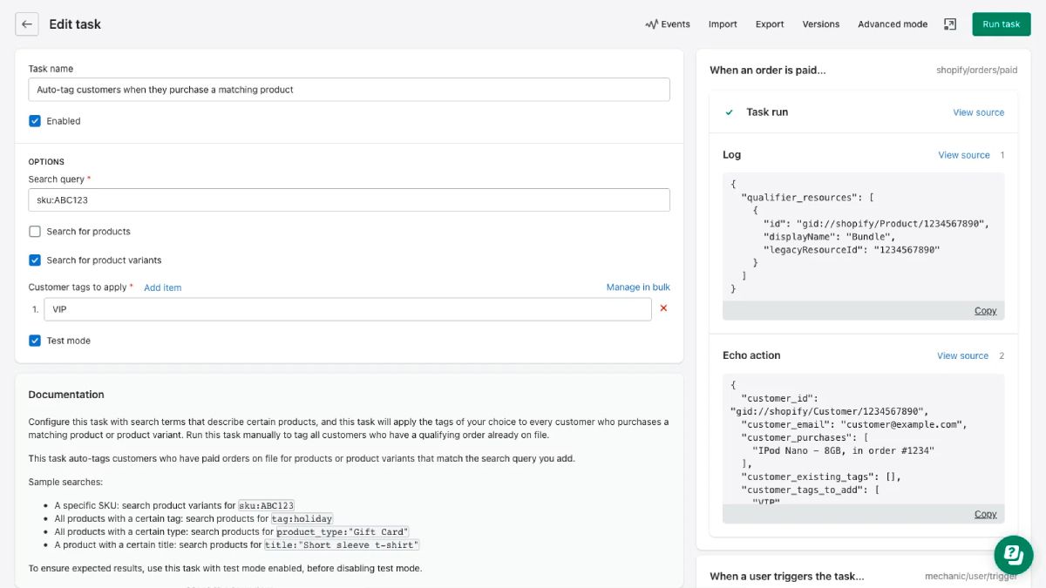Copy the Log JSON output
Image resolution: width=1046 pixels, height=588 pixels.
(x=985, y=311)
